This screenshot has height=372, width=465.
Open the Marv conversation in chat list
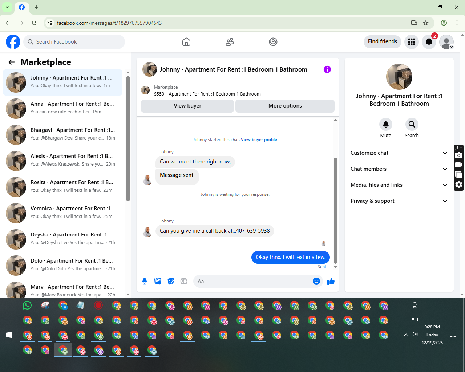click(63, 288)
